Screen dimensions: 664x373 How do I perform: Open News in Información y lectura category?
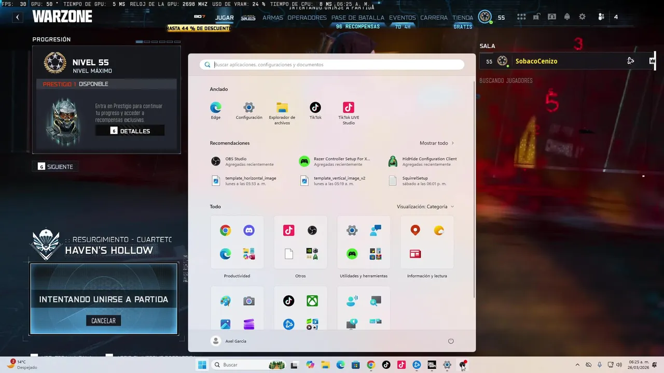pos(415,254)
